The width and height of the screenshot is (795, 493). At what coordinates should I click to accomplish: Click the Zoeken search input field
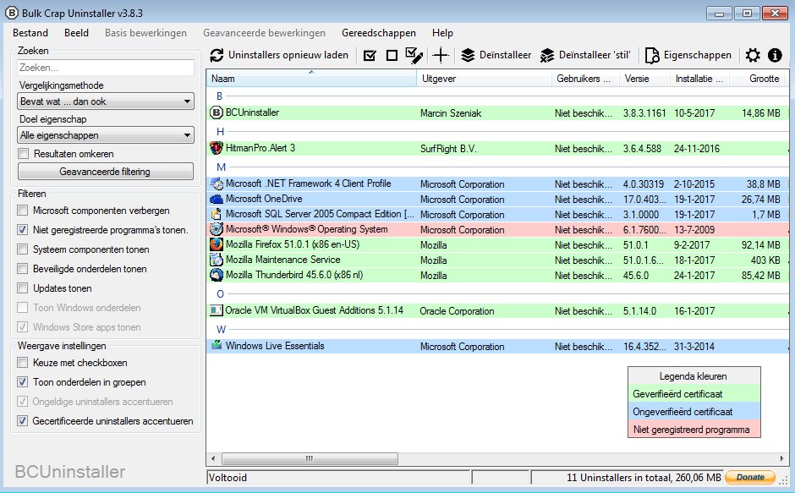coord(107,67)
